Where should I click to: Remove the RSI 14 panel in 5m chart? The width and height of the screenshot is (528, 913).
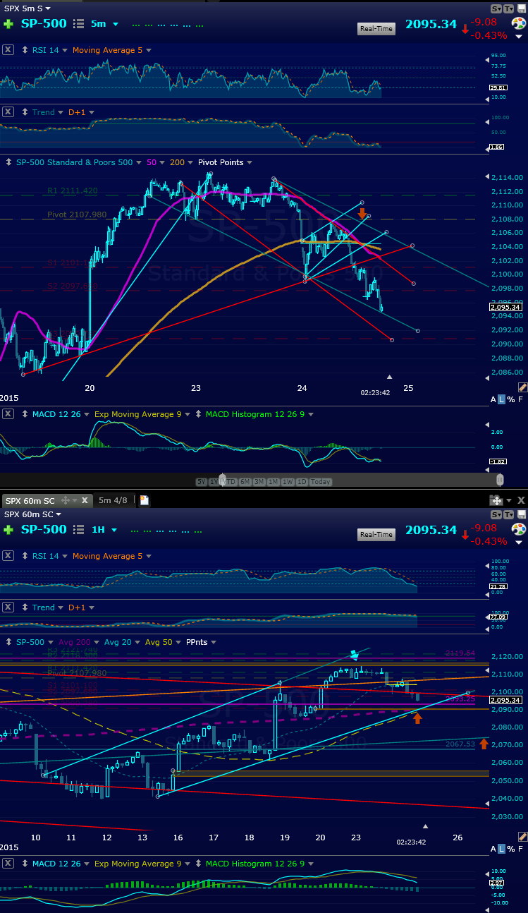point(8,50)
